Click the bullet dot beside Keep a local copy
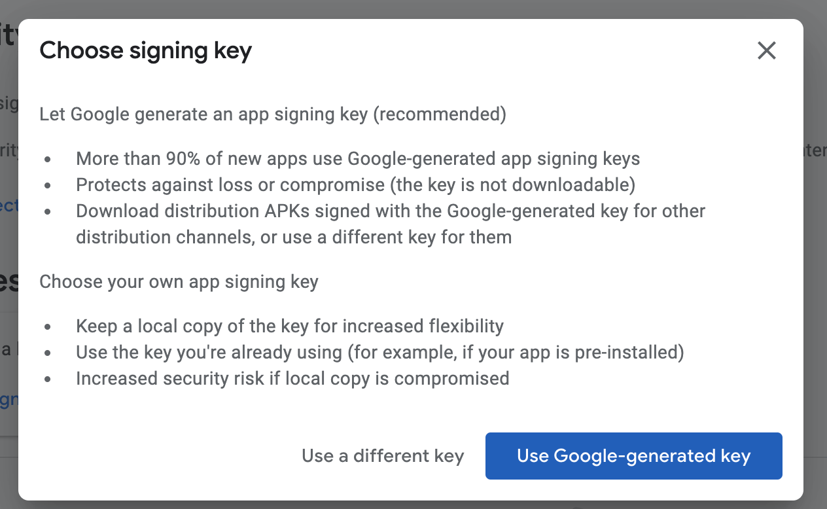This screenshot has height=509, width=827. pos(48,326)
